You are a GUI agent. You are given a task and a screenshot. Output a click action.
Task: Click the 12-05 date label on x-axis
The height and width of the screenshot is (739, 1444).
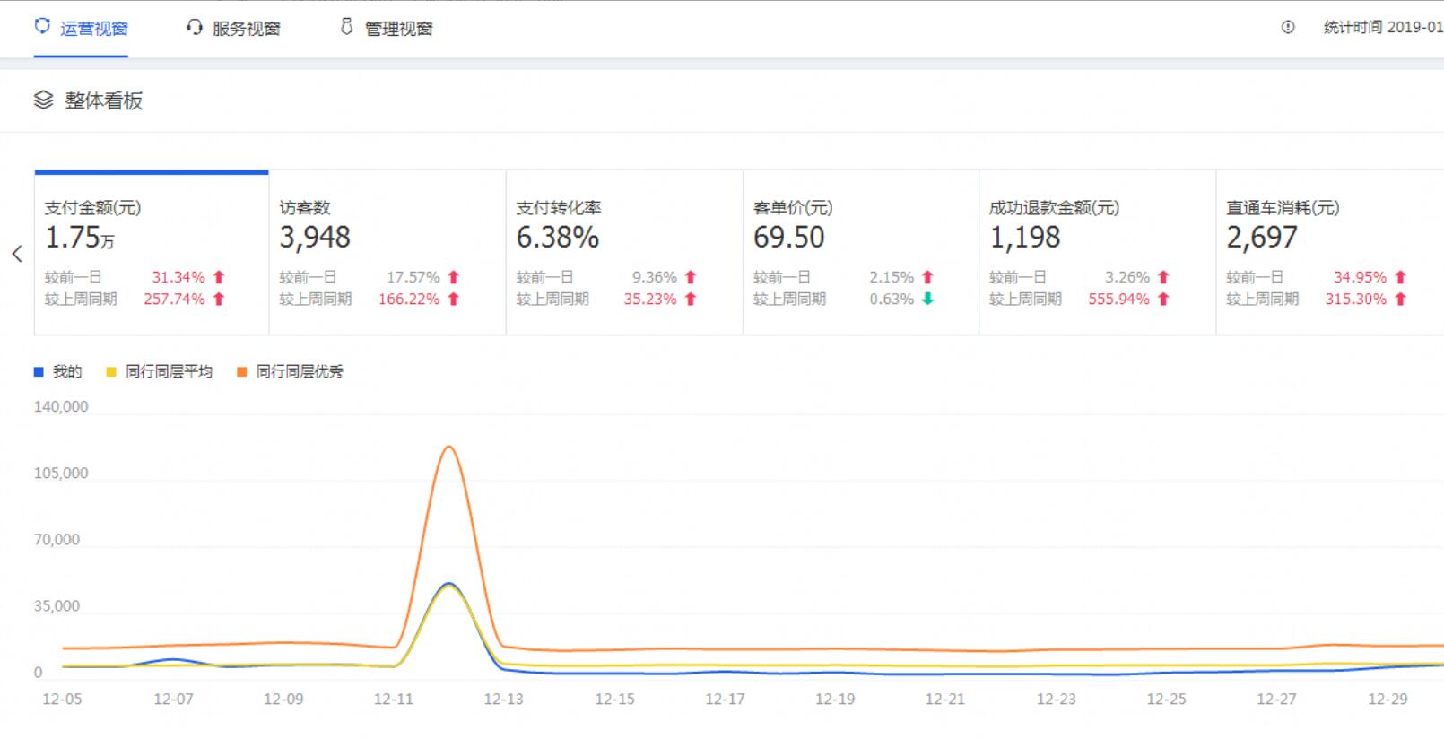pos(62,699)
